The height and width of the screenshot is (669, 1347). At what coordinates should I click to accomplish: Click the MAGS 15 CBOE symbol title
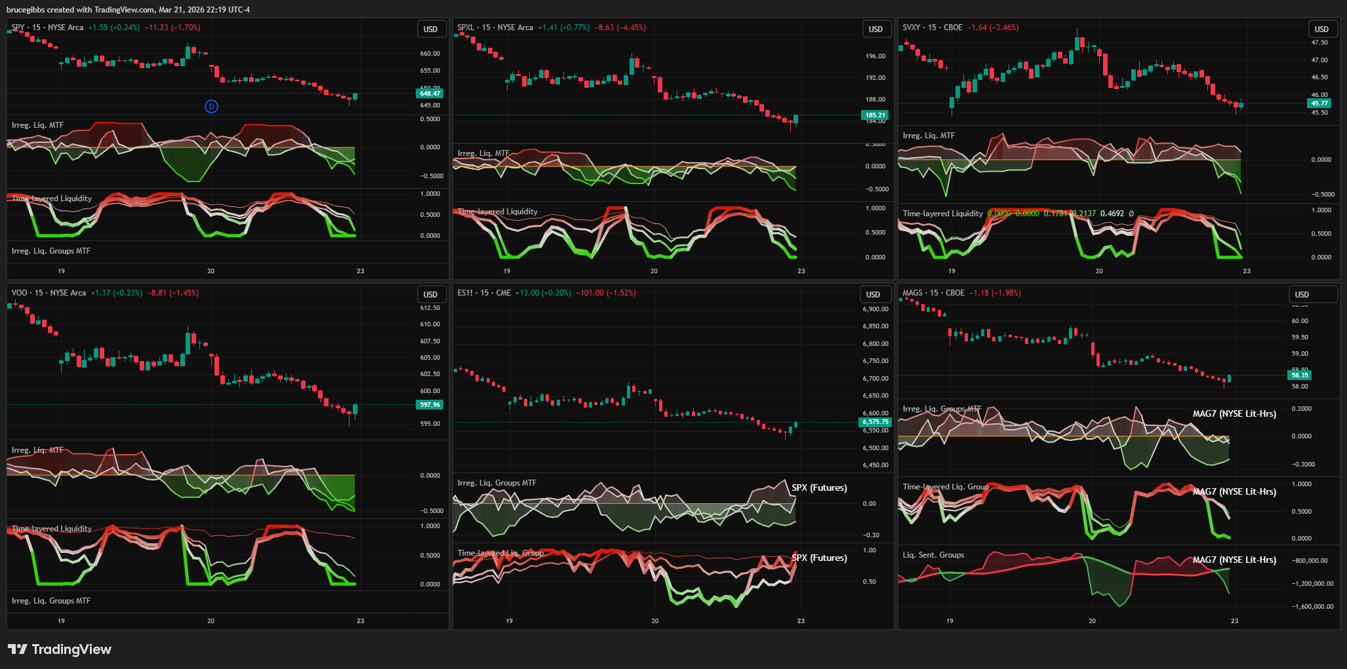933,293
